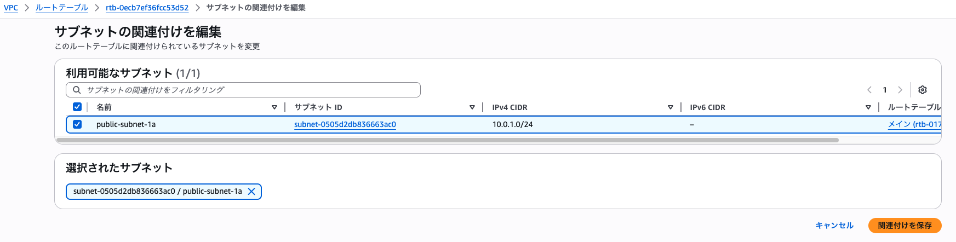The width and height of the screenshot is (956, 242).
Task: Go to previous page of subnets
Action: 869,90
